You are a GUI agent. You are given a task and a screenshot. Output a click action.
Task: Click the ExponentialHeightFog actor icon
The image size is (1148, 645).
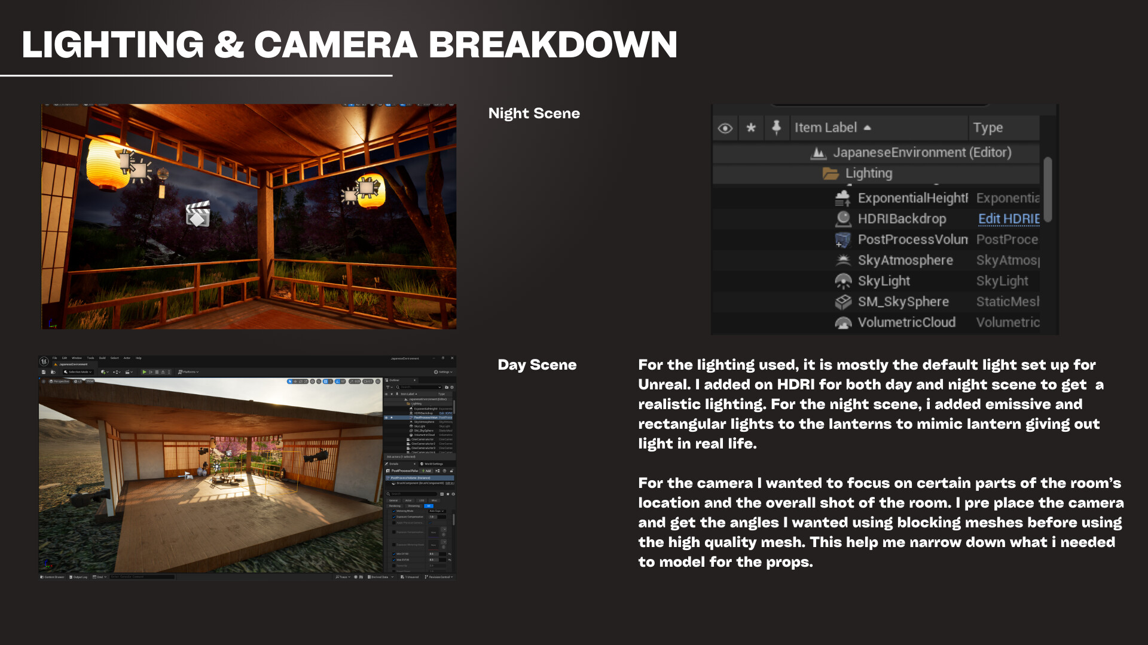(842, 198)
